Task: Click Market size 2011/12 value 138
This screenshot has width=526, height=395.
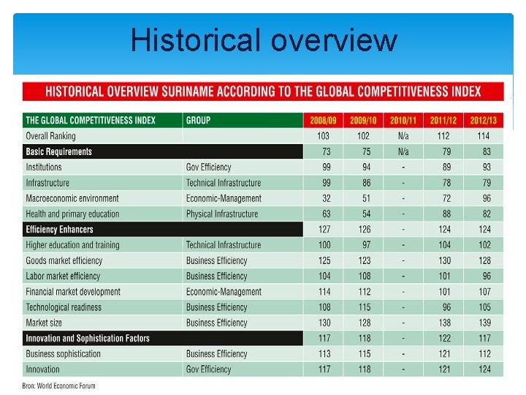Action: click(x=444, y=323)
